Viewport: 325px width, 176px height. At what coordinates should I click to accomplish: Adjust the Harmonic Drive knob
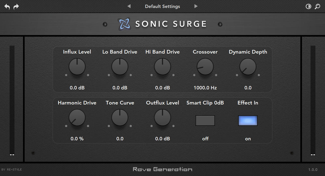pyautogui.click(x=77, y=118)
